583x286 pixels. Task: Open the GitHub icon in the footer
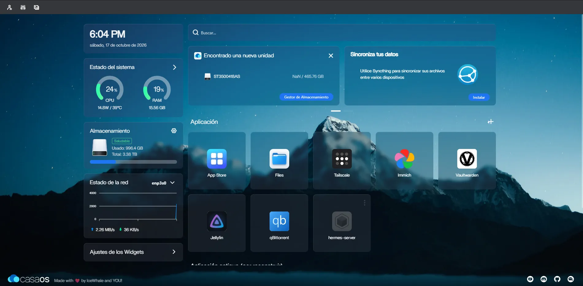(x=557, y=279)
